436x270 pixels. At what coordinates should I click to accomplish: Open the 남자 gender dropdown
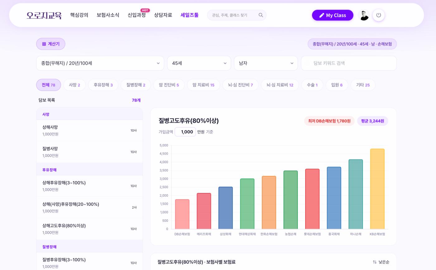pyautogui.click(x=266, y=63)
